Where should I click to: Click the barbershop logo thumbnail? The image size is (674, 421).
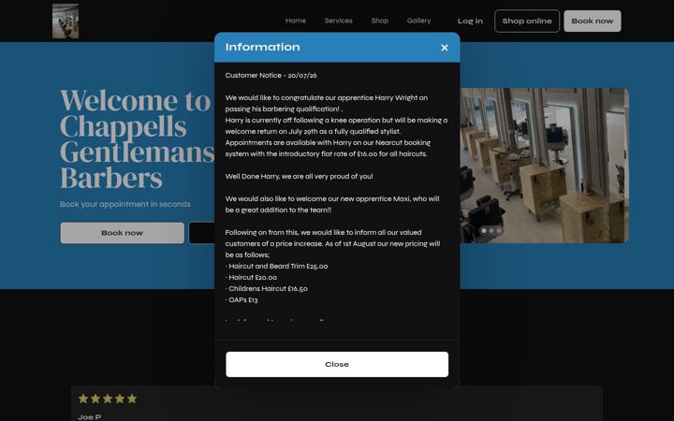66,21
